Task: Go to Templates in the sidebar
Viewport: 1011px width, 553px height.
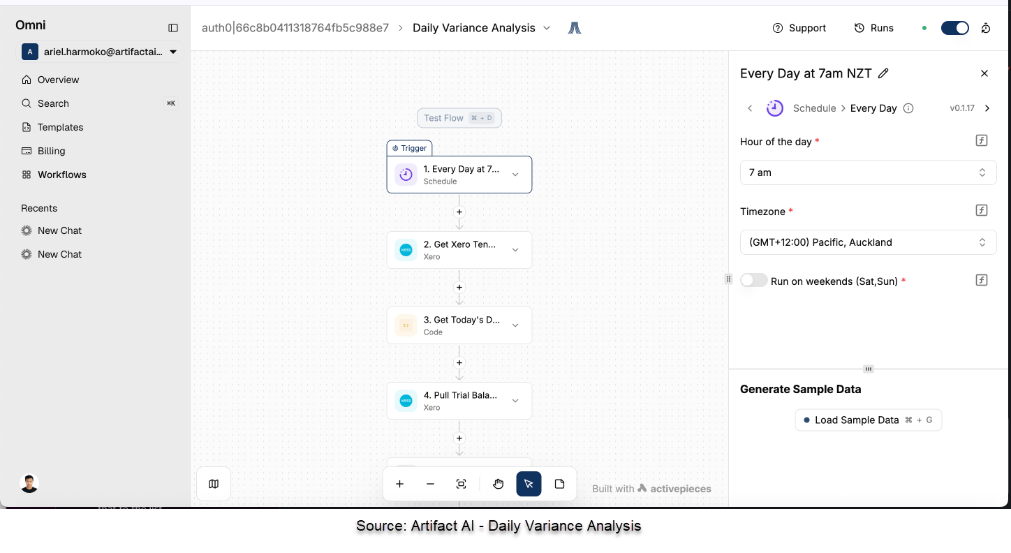Action: (60, 127)
